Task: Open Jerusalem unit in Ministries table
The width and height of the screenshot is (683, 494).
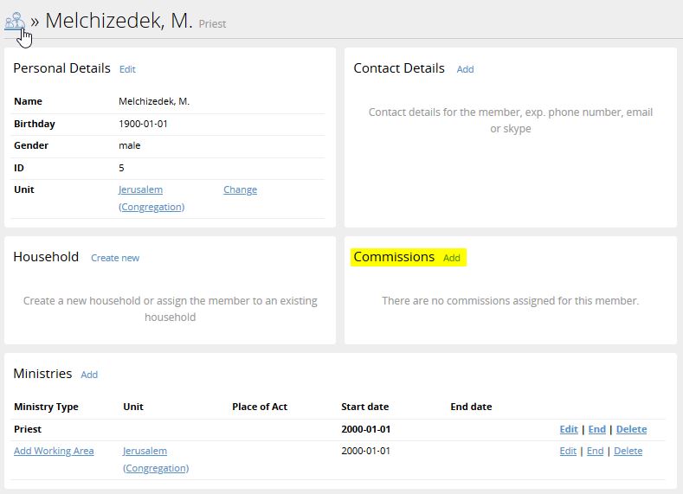Action: 145,451
